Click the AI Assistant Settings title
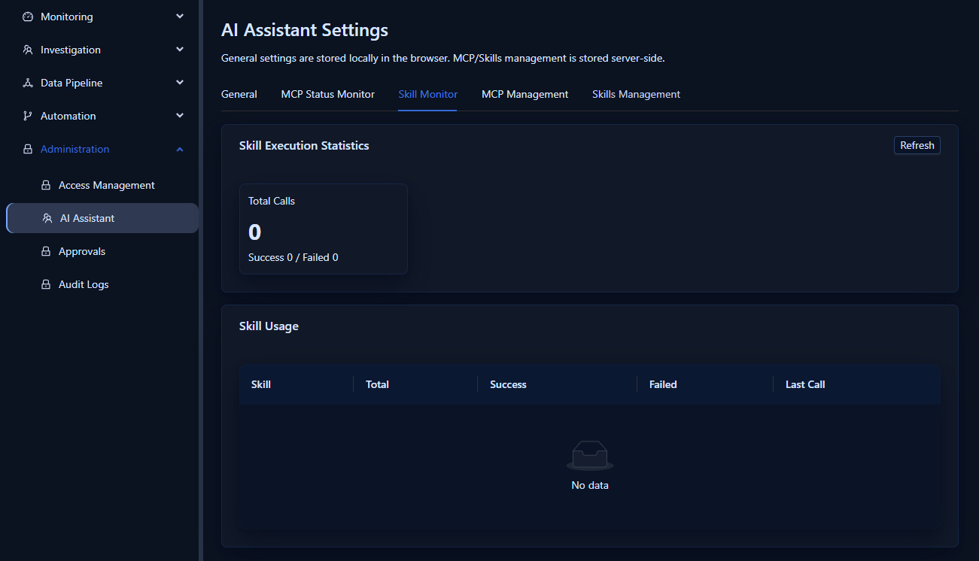Viewport: 979px width, 561px height. click(x=305, y=30)
